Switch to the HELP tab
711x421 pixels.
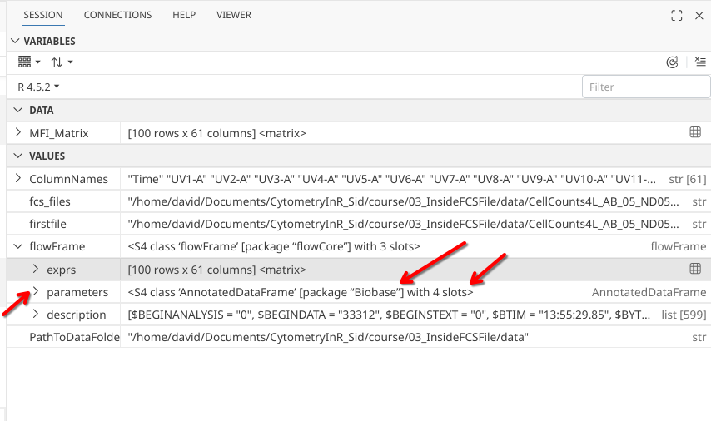pos(183,15)
